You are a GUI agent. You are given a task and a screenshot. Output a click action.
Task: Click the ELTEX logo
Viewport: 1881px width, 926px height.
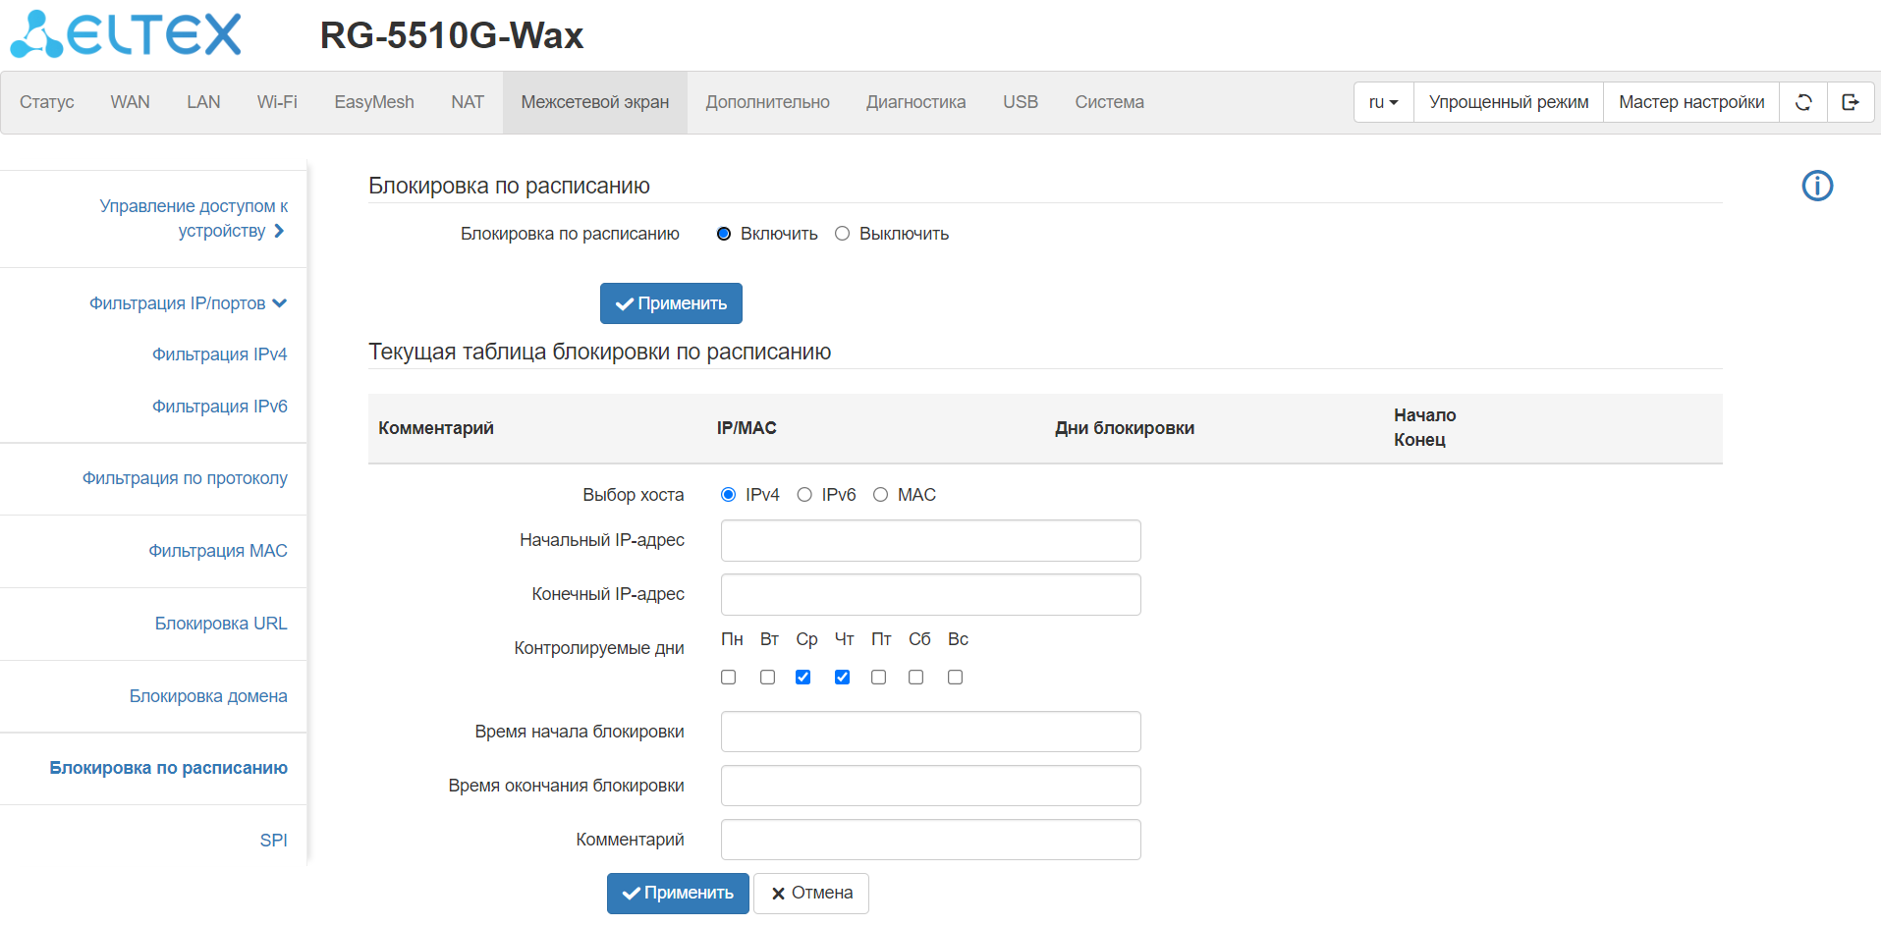click(x=125, y=34)
